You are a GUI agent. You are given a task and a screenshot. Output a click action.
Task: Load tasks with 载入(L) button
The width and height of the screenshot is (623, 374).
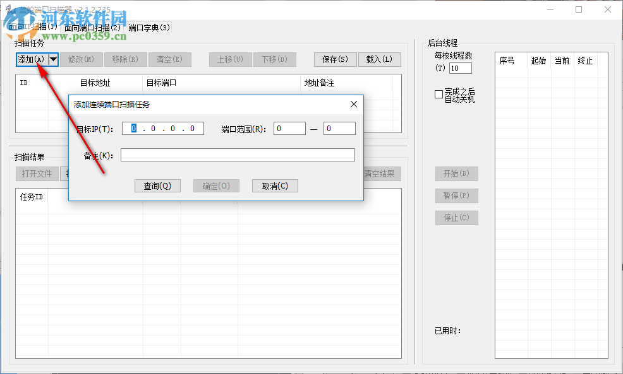point(380,59)
